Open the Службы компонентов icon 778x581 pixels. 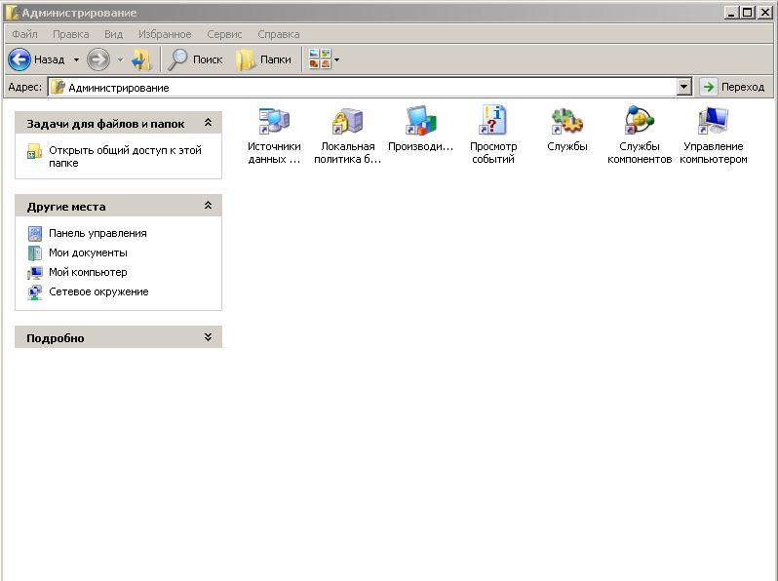pyautogui.click(x=640, y=122)
